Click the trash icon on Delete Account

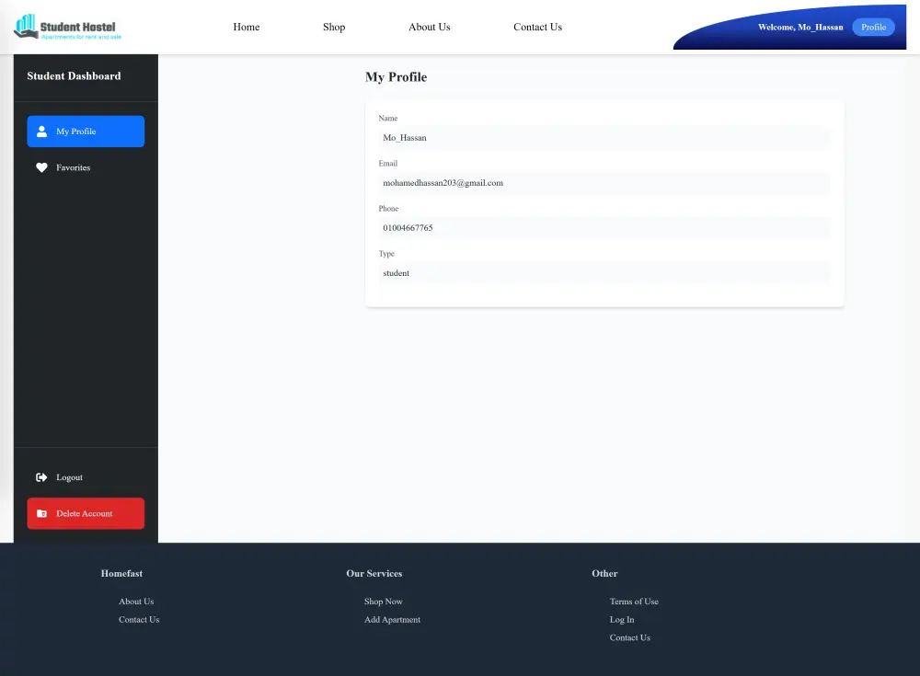pos(43,513)
